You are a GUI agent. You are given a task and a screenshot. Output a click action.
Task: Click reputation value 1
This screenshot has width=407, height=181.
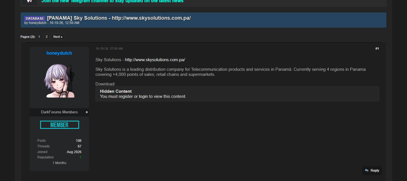pyautogui.click(x=81, y=157)
